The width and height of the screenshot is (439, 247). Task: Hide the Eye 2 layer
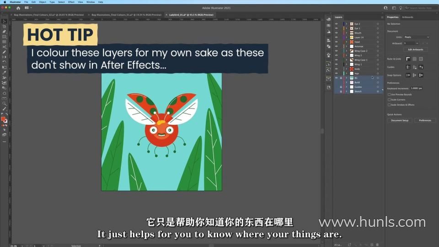tap(336, 24)
